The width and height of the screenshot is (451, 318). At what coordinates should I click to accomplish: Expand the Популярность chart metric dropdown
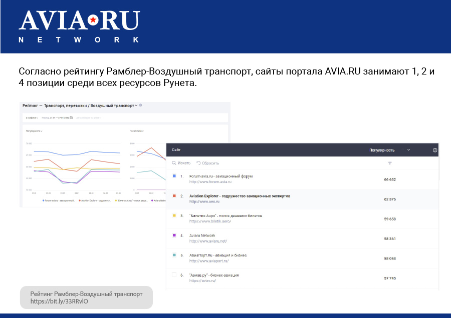(x=34, y=131)
